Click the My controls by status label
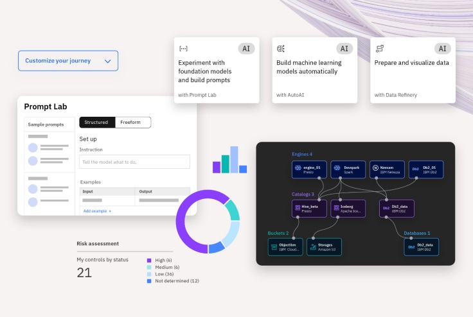Screen dimensions: 473x317 tap(103, 260)
